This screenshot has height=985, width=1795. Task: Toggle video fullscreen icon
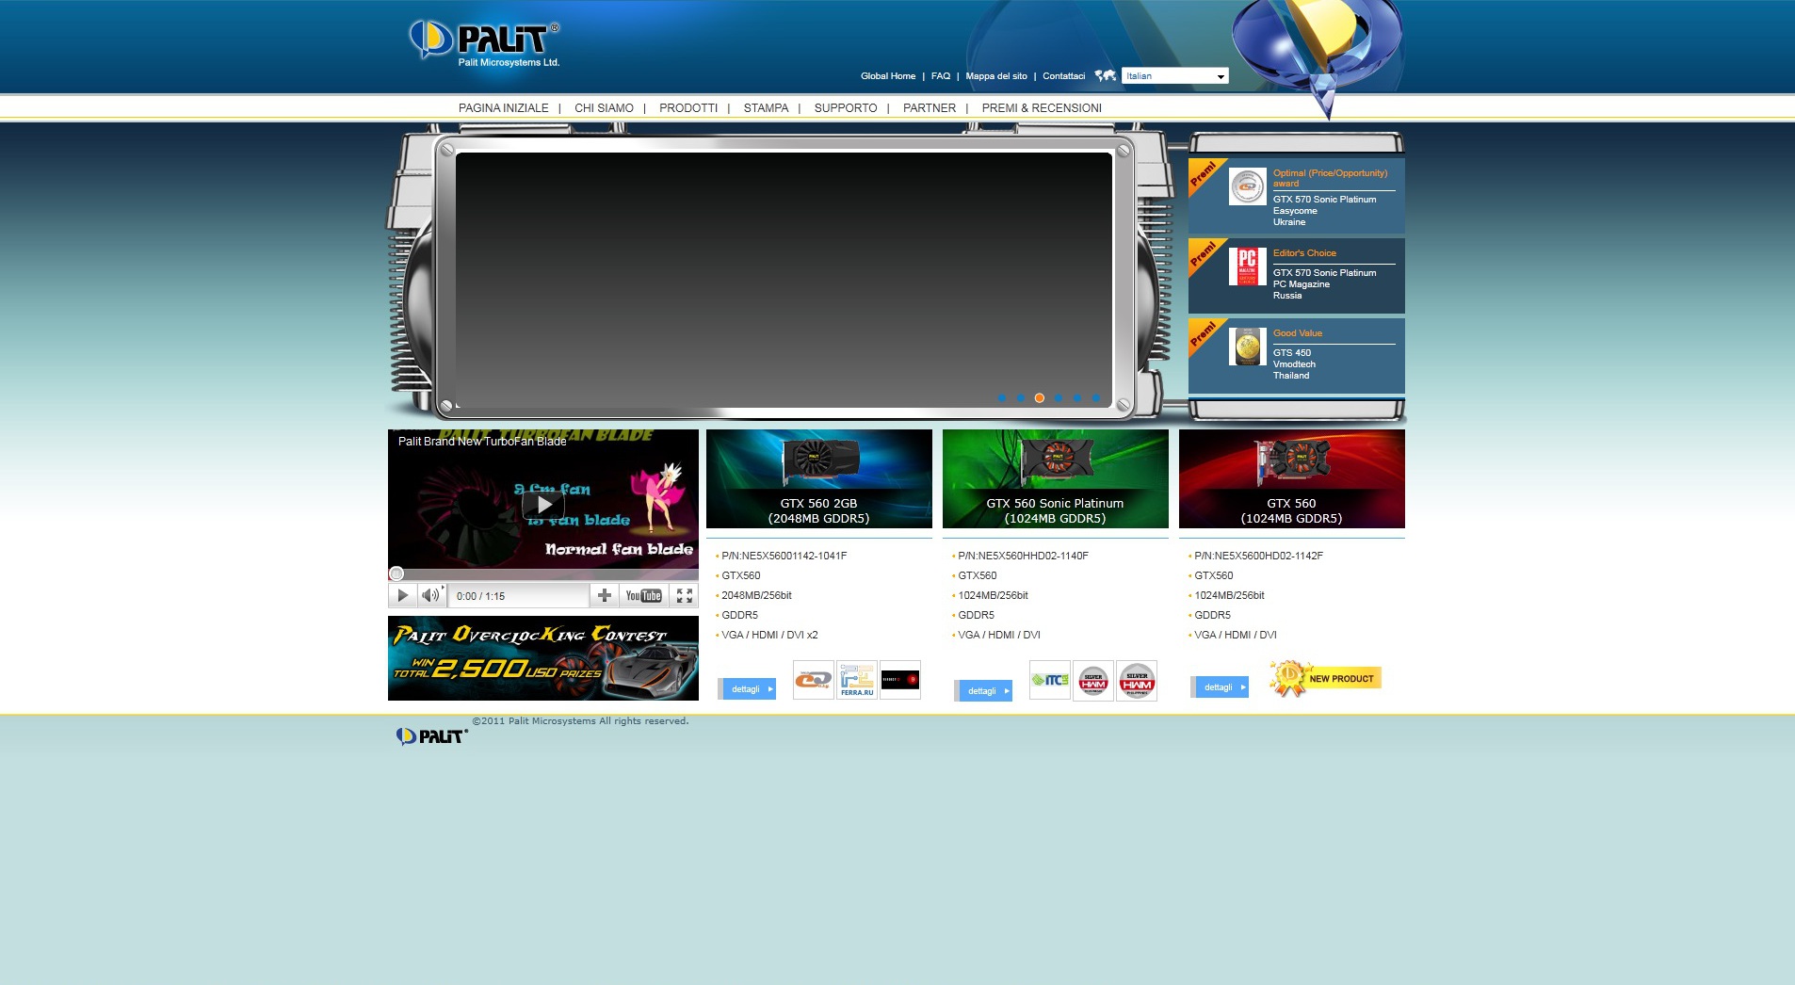pyautogui.click(x=685, y=595)
